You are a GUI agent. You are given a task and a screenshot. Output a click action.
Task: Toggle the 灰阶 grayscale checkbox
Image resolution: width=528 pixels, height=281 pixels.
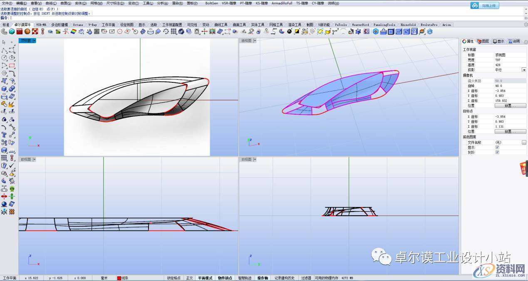pos(497,152)
